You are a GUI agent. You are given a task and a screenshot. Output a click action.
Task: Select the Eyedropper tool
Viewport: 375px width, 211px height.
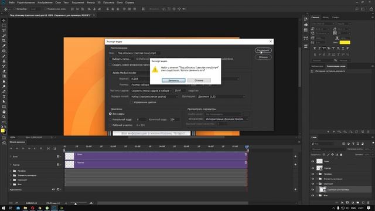point(4,46)
